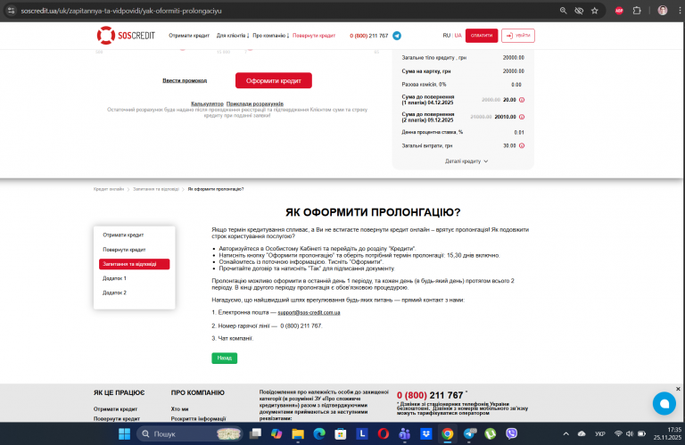Expand Деталі кредиту section

466,161
